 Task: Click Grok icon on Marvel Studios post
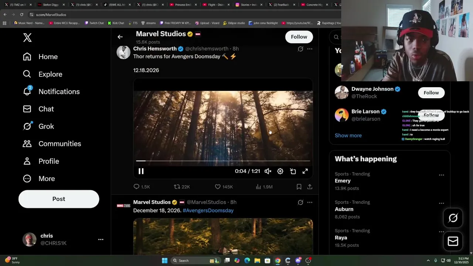click(x=300, y=202)
